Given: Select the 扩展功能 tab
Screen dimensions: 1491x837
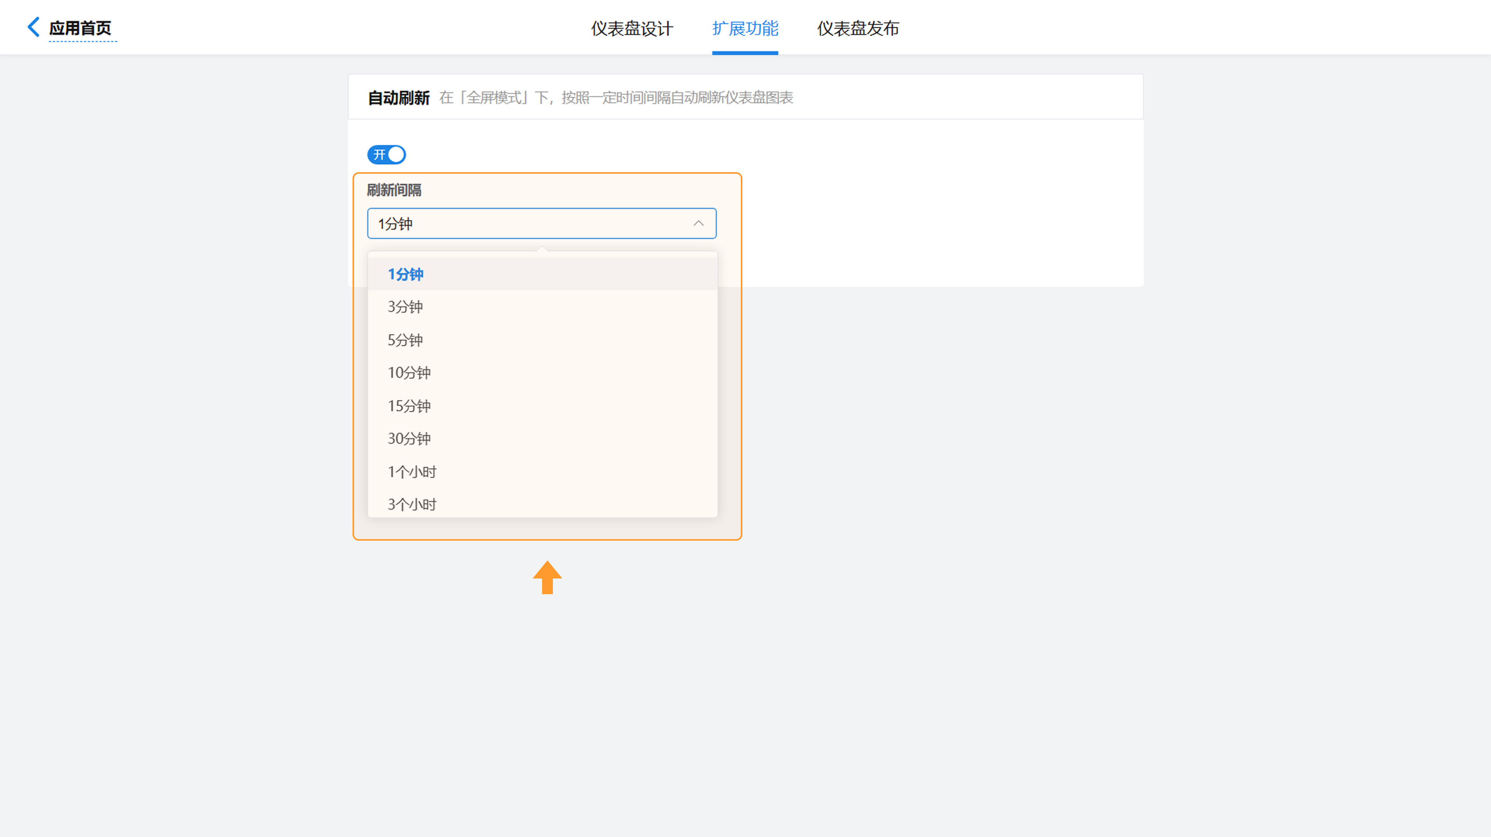Looking at the screenshot, I should (x=745, y=28).
